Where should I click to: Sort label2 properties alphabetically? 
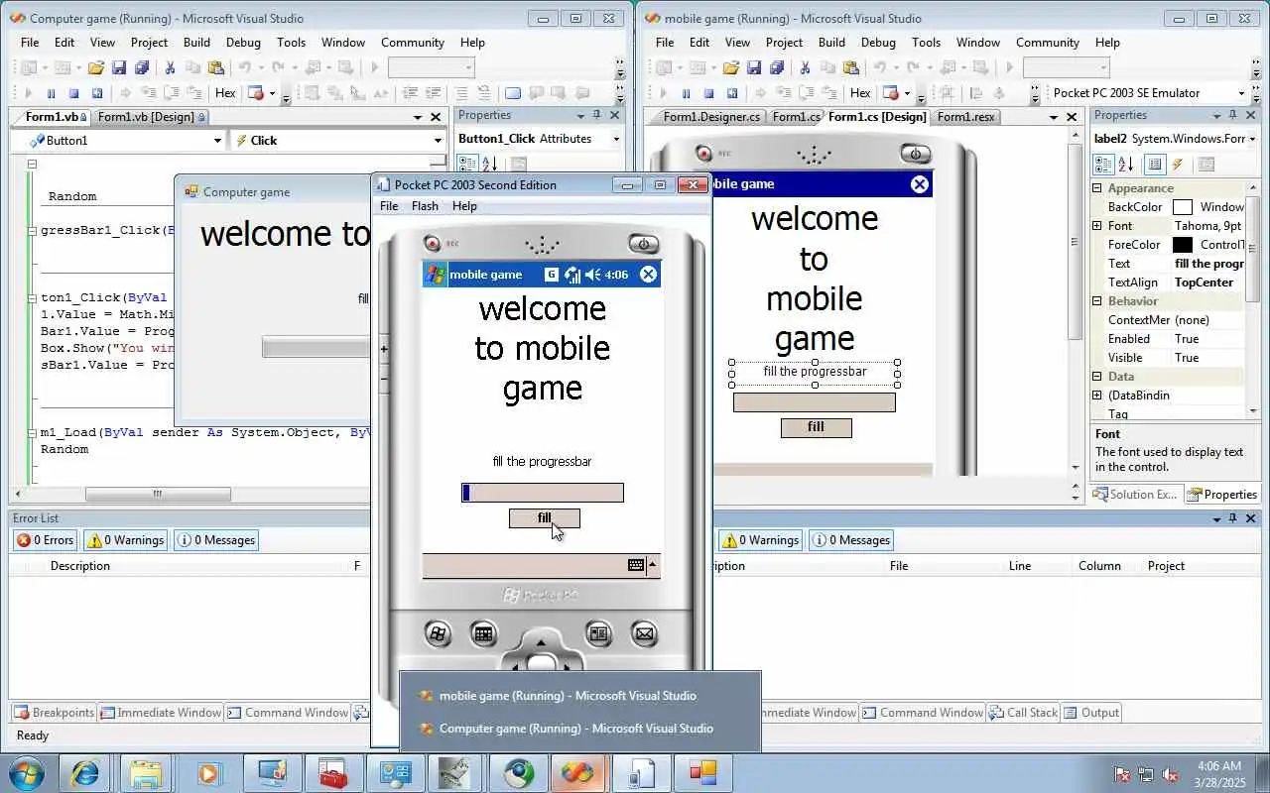pyautogui.click(x=1126, y=165)
